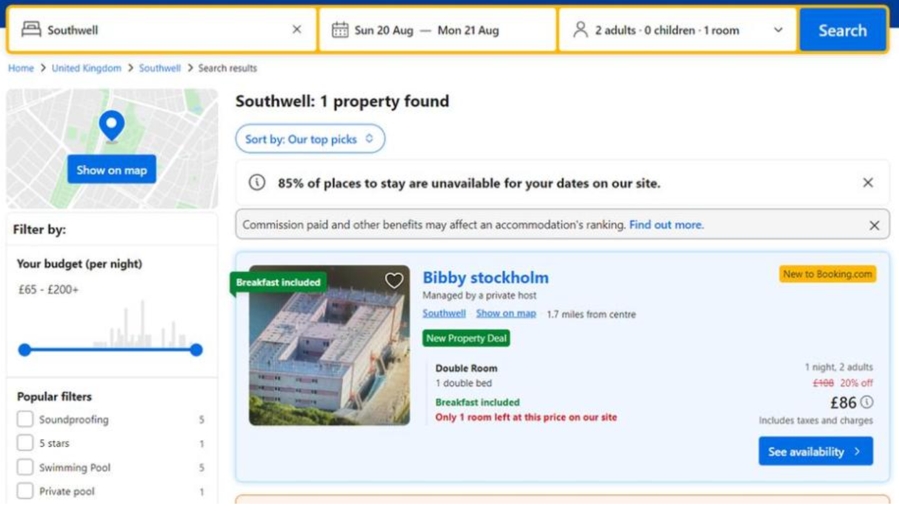The image size is (899, 511).
Task: Go to United Kingdom in the breadcrumb
Action: pos(86,68)
